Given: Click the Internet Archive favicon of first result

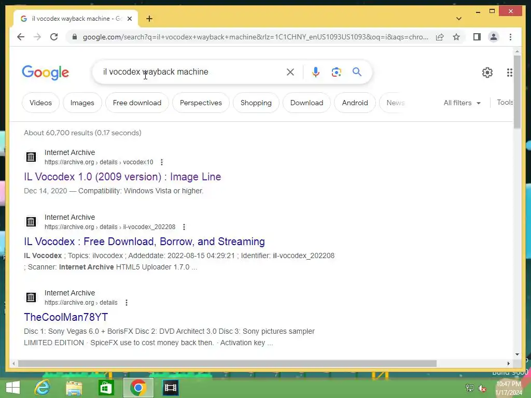Looking at the screenshot, I should pos(31,157).
